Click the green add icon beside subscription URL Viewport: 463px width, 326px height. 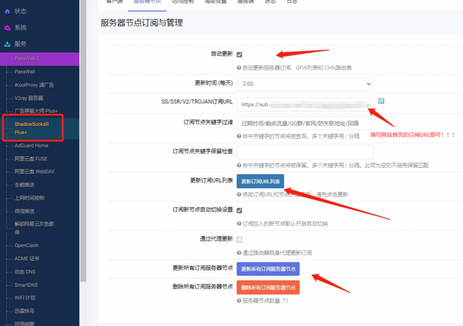point(381,101)
